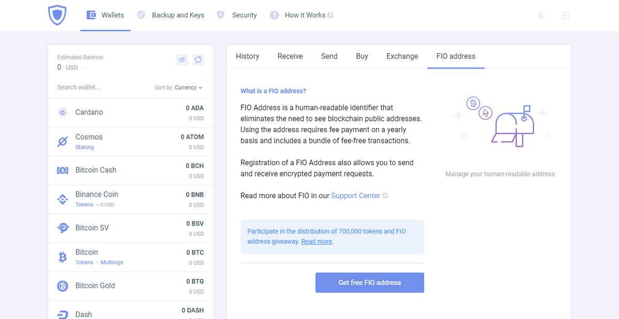Screen dimensions: 619x319
Task: Select the FIO address tab
Action: click(456, 56)
